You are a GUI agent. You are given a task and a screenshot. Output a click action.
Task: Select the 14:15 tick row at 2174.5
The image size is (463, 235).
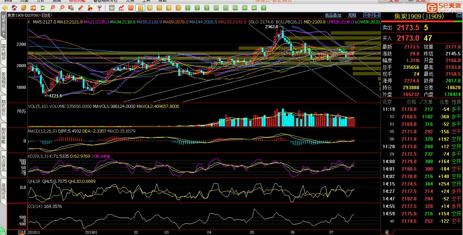point(422,184)
